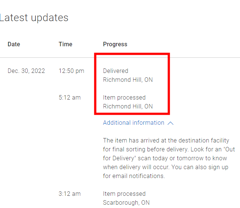Image resolution: width=240 pixels, height=208 pixels.
Task: Select the Progress column header
Action: 115,44
